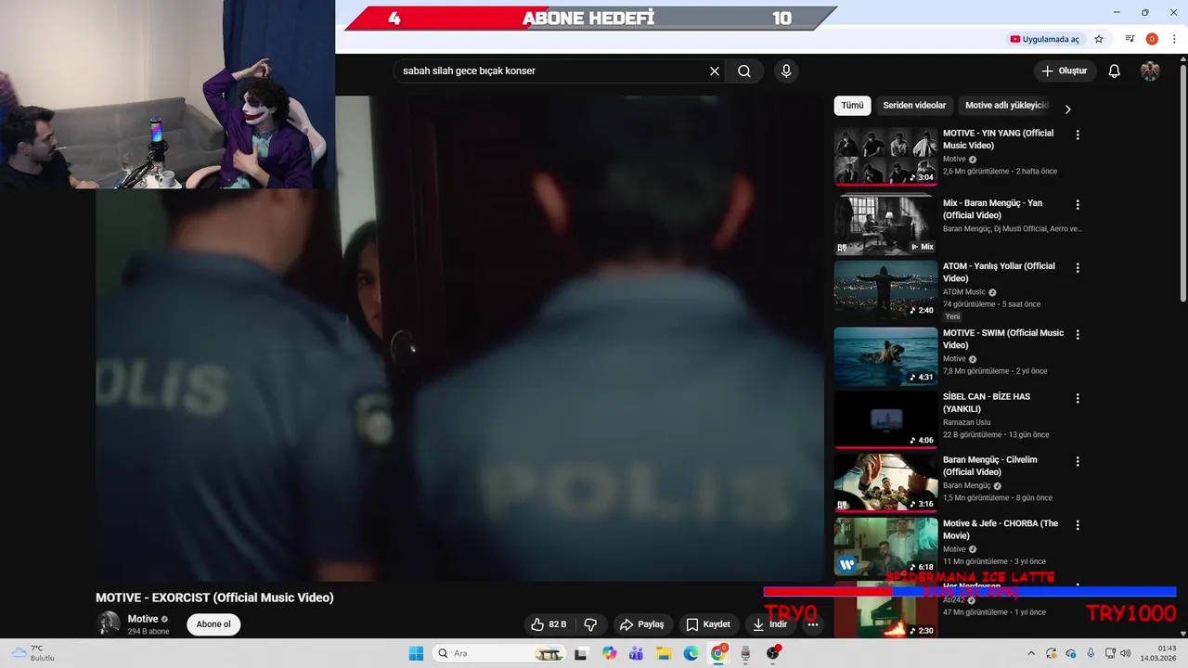Open options for MOTIVE - YIN YANG

click(1078, 135)
